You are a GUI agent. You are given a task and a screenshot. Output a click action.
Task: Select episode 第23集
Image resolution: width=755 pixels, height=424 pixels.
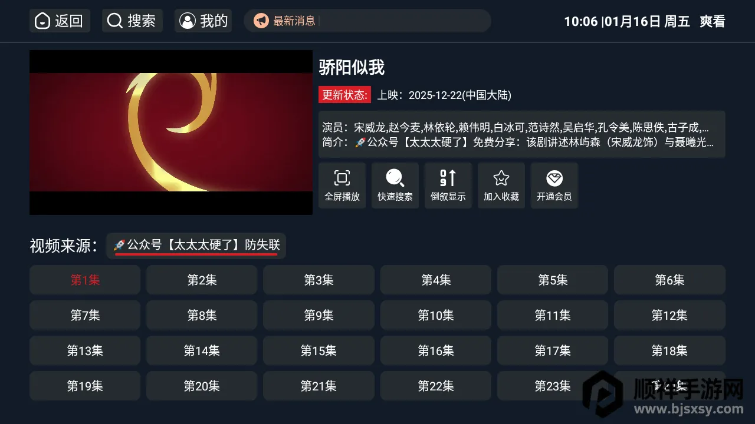coord(553,386)
